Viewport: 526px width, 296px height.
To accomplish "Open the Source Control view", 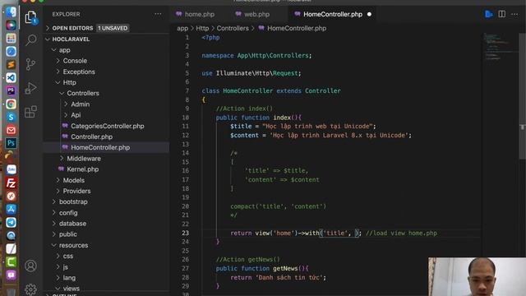I will click(31, 64).
